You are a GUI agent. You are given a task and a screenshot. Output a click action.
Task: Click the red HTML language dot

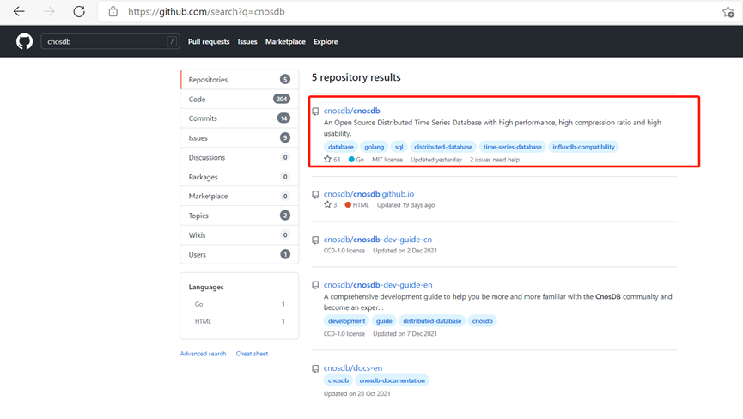(x=348, y=205)
